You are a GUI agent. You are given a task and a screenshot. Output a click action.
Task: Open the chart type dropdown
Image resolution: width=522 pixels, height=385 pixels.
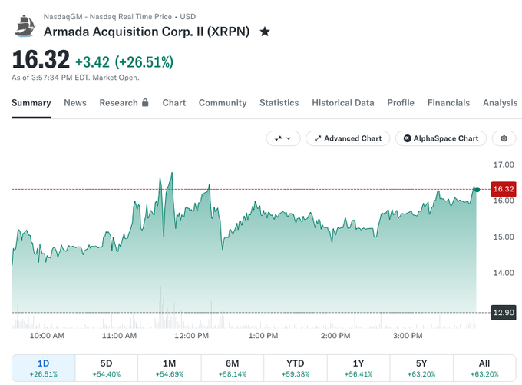(283, 138)
